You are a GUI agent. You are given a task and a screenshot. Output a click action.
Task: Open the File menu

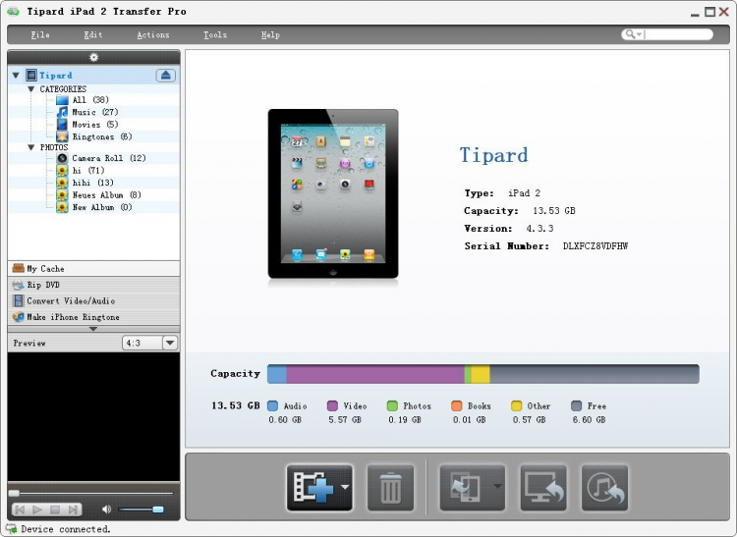(40, 34)
